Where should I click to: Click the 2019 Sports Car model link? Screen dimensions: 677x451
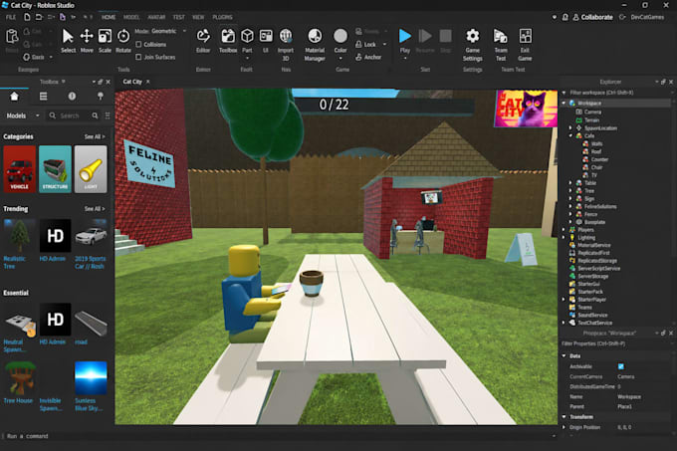click(x=91, y=263)
